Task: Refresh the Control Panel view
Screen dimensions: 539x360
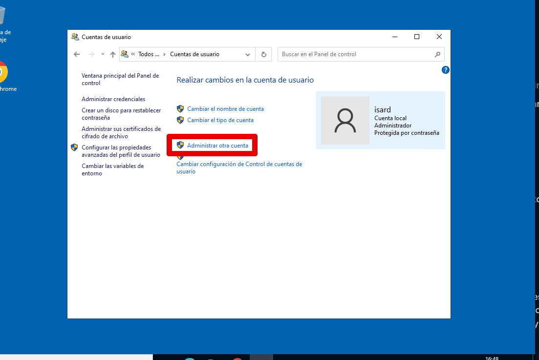Action: coord(263,54)
